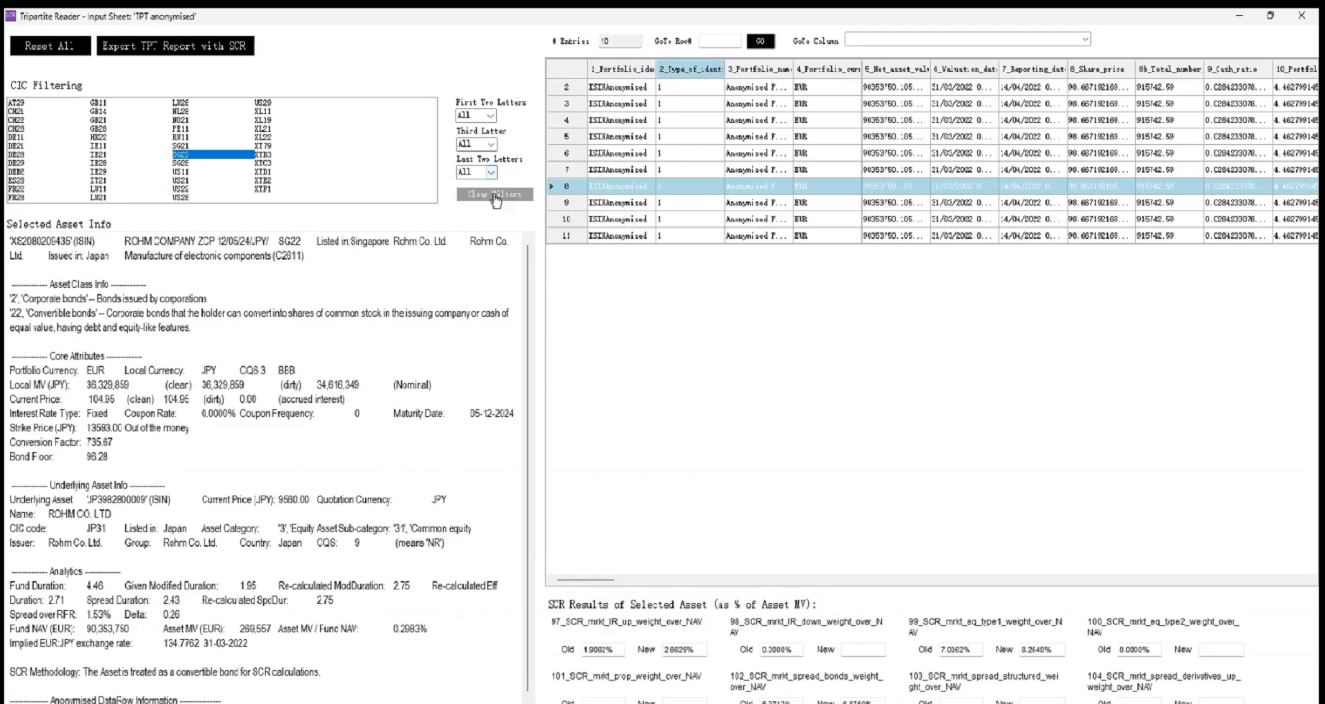
Task: Expand the Last Two Letters dropdown
Action: (x=491, y=173)
